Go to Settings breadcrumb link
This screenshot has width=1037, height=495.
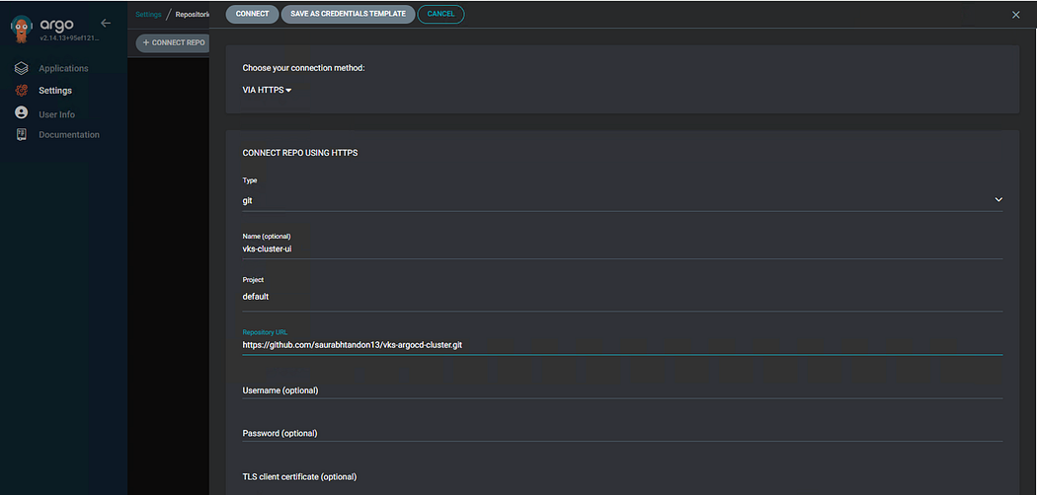(148, 15)
